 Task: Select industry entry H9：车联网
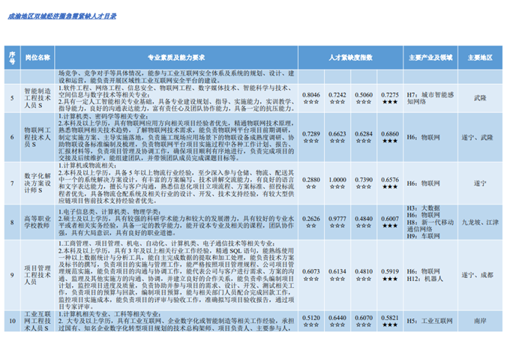pyautogui.click(x=423, y=236)
